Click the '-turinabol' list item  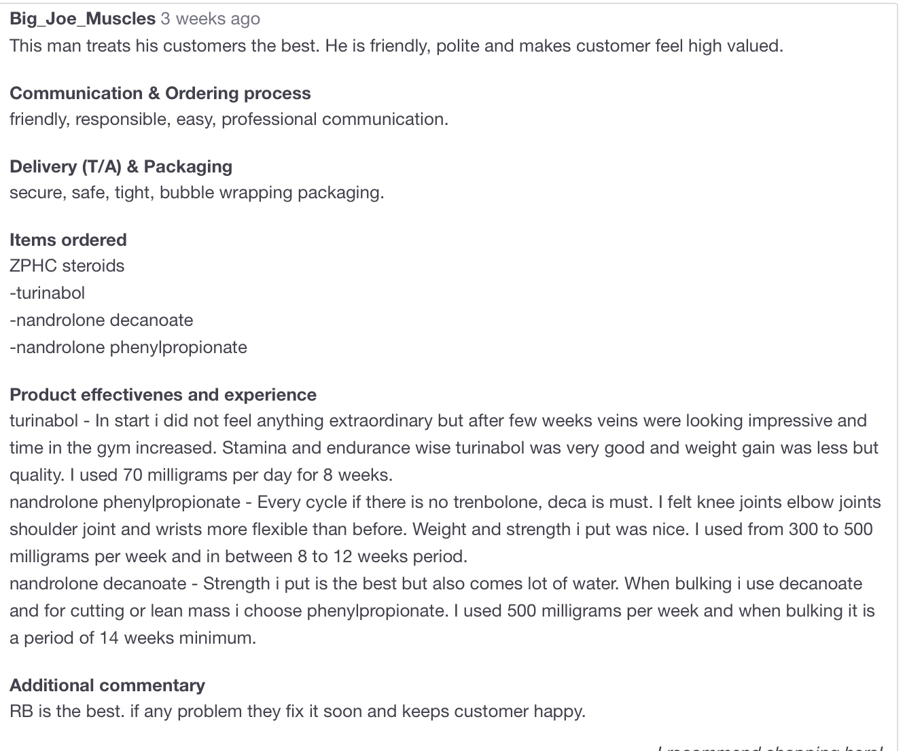click(47, 293)
